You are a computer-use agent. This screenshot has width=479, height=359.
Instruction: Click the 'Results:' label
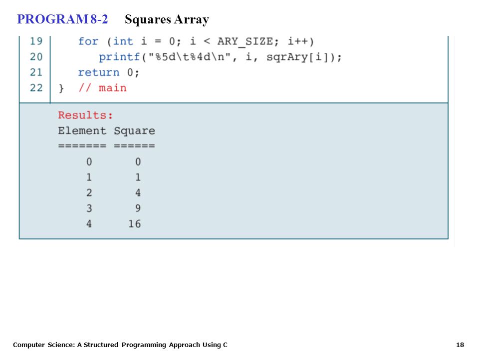coord(85,115)
